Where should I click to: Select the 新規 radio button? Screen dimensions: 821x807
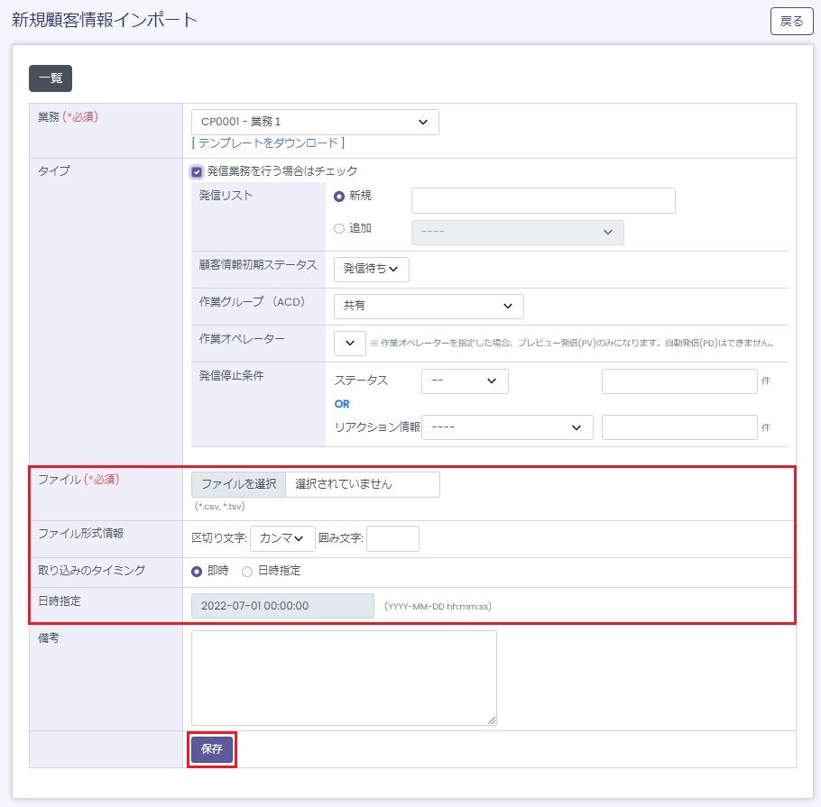point(339,197)
